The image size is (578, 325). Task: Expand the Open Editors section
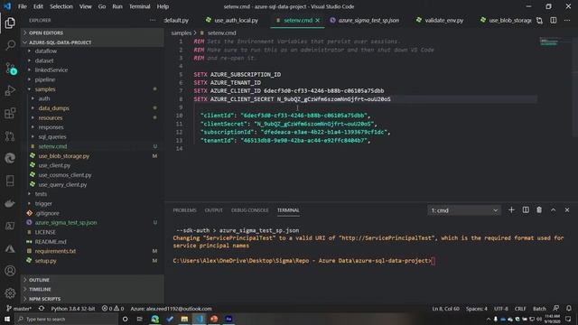tap(92, 32)
